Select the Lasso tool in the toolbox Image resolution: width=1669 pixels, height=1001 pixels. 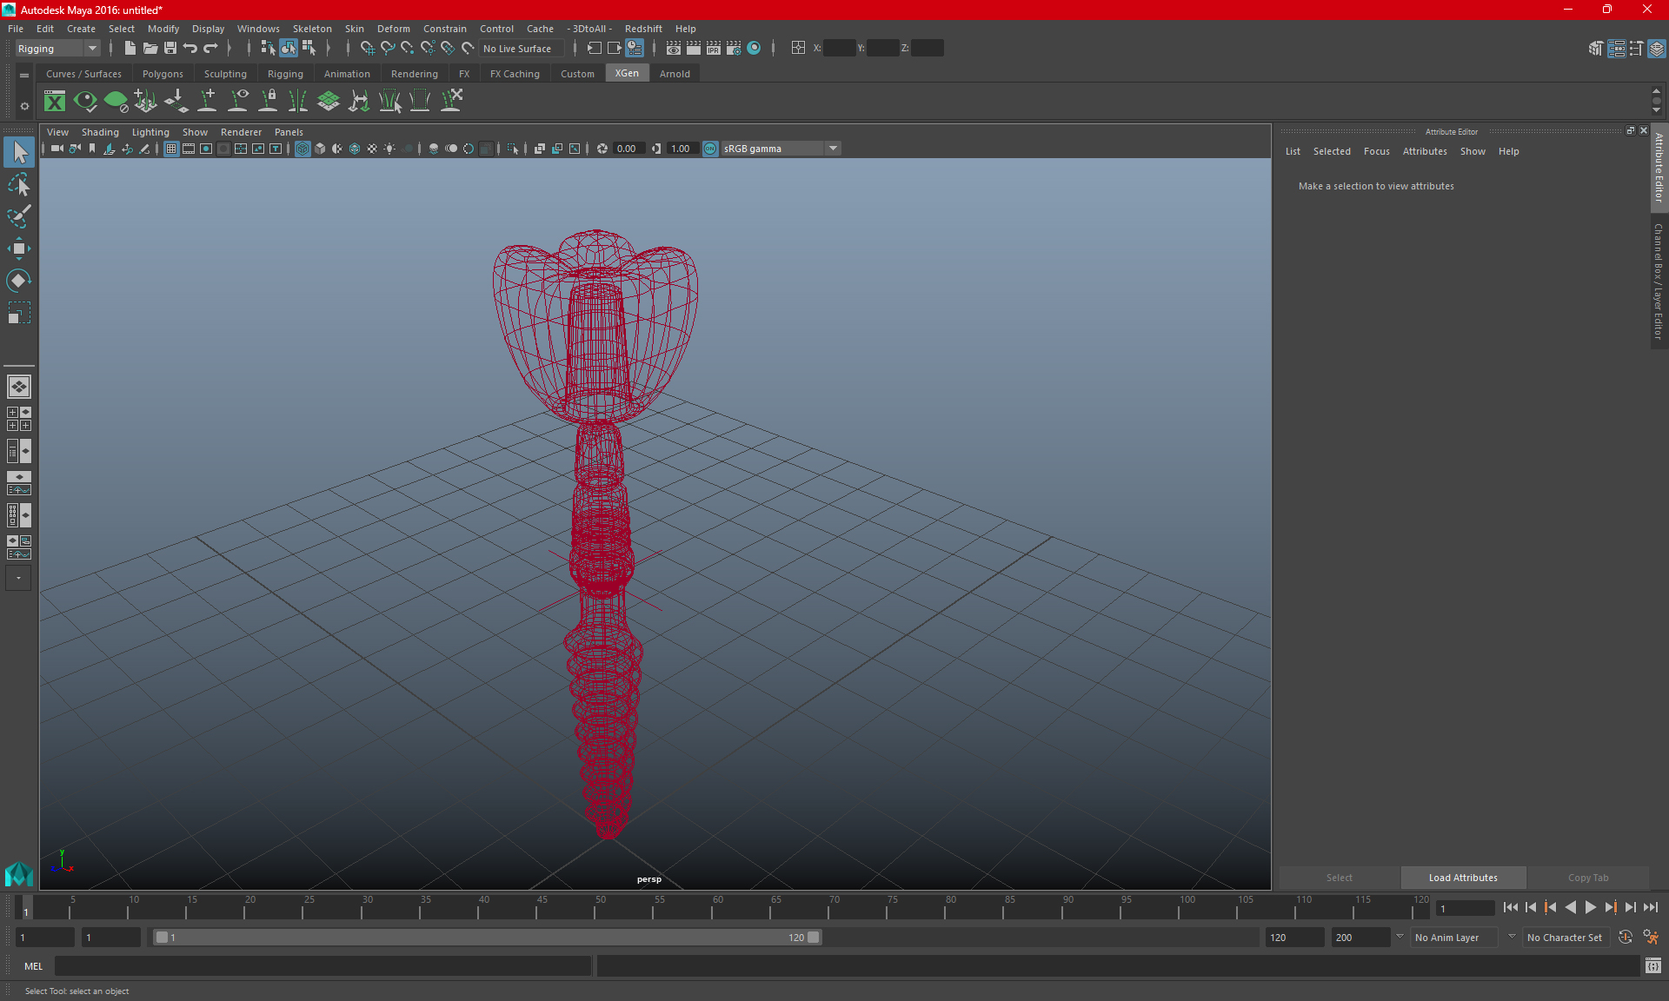point(18,184)
